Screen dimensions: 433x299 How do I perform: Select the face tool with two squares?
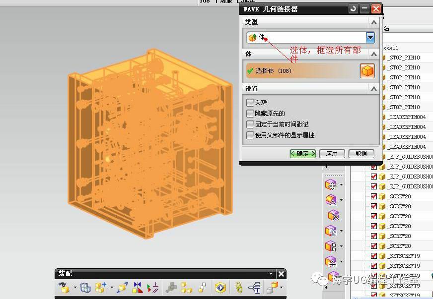tap(331, 246)
